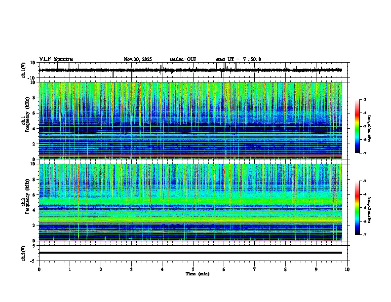Click inside the ch.2 spectrogram panel
The height and width of the screenshot is (302, 391).
(191, 202)
